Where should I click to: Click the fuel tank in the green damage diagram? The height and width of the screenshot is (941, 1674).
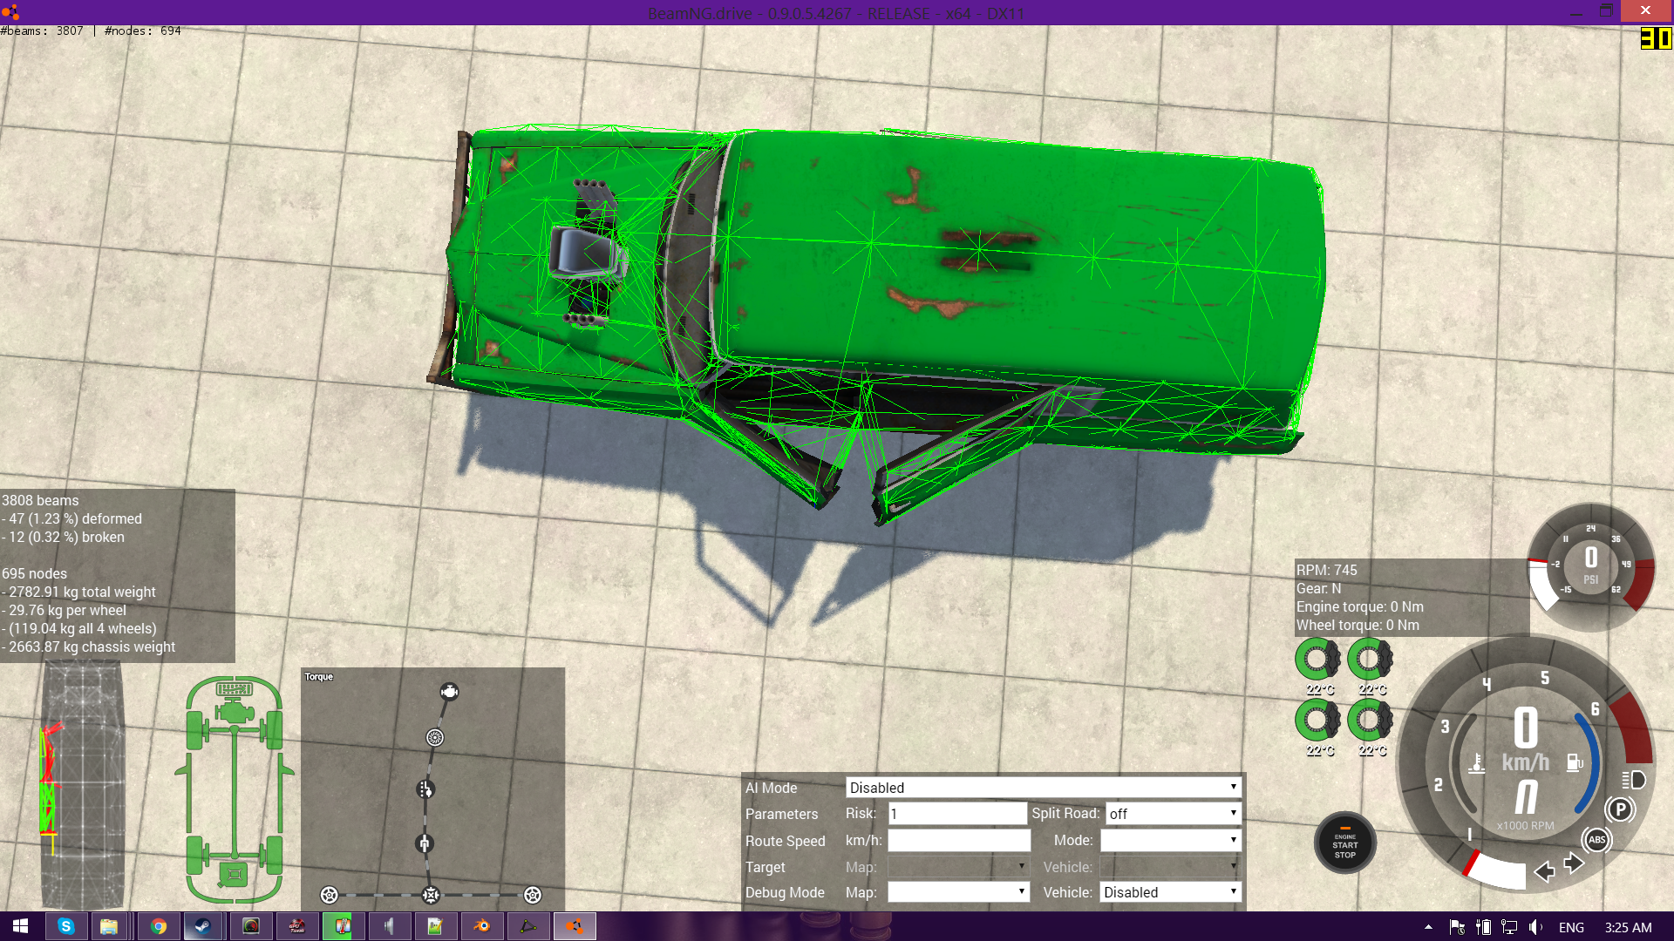tap(234, 875)
